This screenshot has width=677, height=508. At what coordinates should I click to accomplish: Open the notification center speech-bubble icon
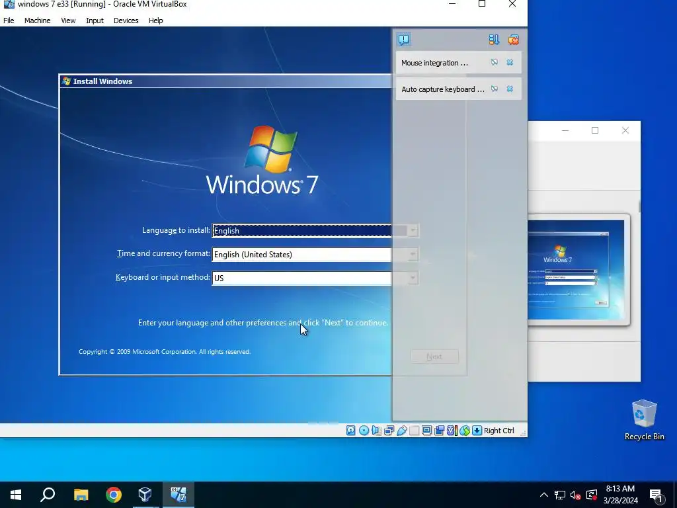point(404,40)
